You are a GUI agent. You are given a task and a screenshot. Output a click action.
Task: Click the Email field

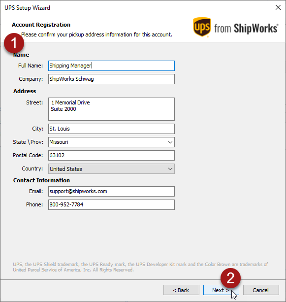coord(111,191)
